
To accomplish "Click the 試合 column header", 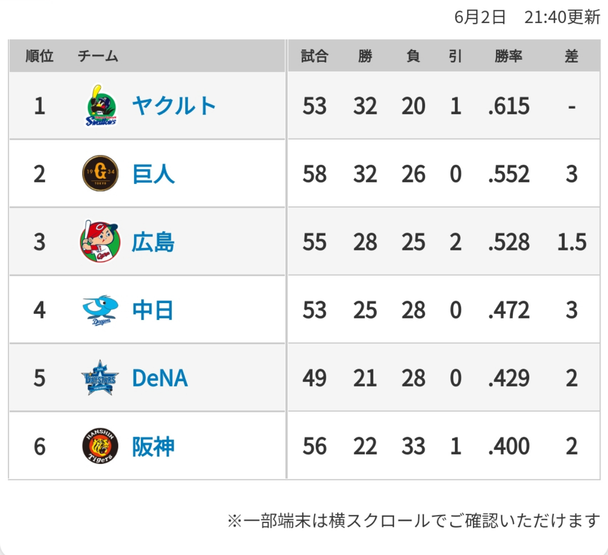I will click(314, 56).
